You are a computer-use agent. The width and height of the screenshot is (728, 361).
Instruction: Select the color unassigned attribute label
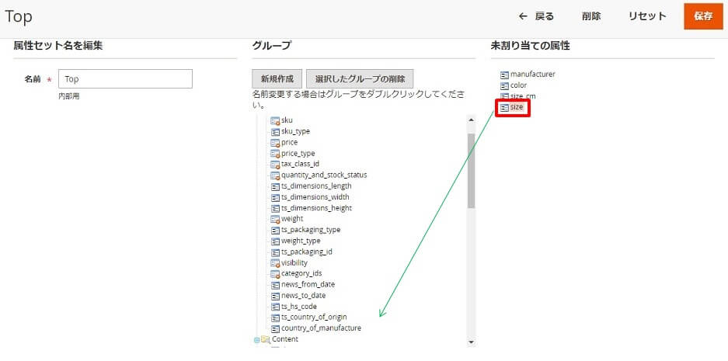point(518,86)
